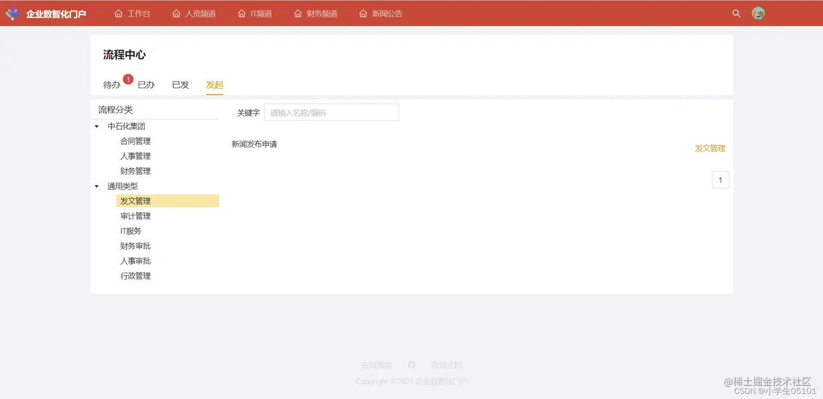Click the search magnifier icon
The image size is (823, 399).
(736, 14)
